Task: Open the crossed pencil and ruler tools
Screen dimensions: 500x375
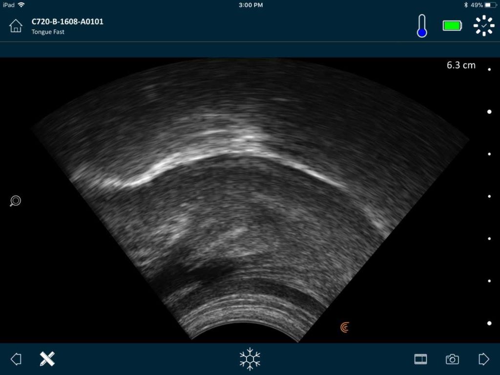Action: click(x=47, y=359)
